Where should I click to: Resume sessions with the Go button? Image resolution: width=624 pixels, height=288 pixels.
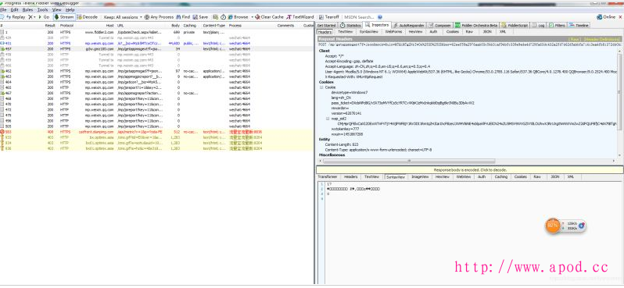click(x=44, y=17)
